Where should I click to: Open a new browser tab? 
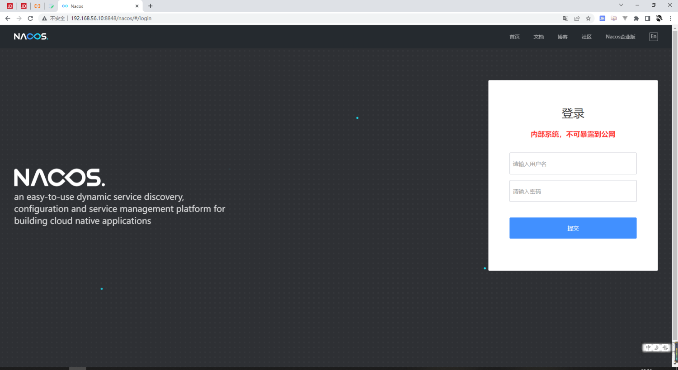(151, 6)
